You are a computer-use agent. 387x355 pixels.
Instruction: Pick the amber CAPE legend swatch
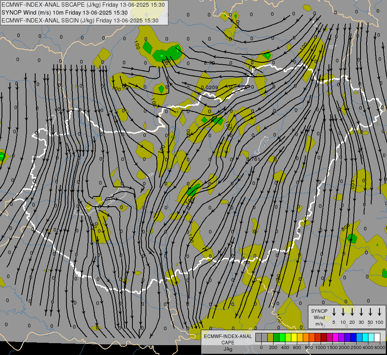[x=300, y=337]
